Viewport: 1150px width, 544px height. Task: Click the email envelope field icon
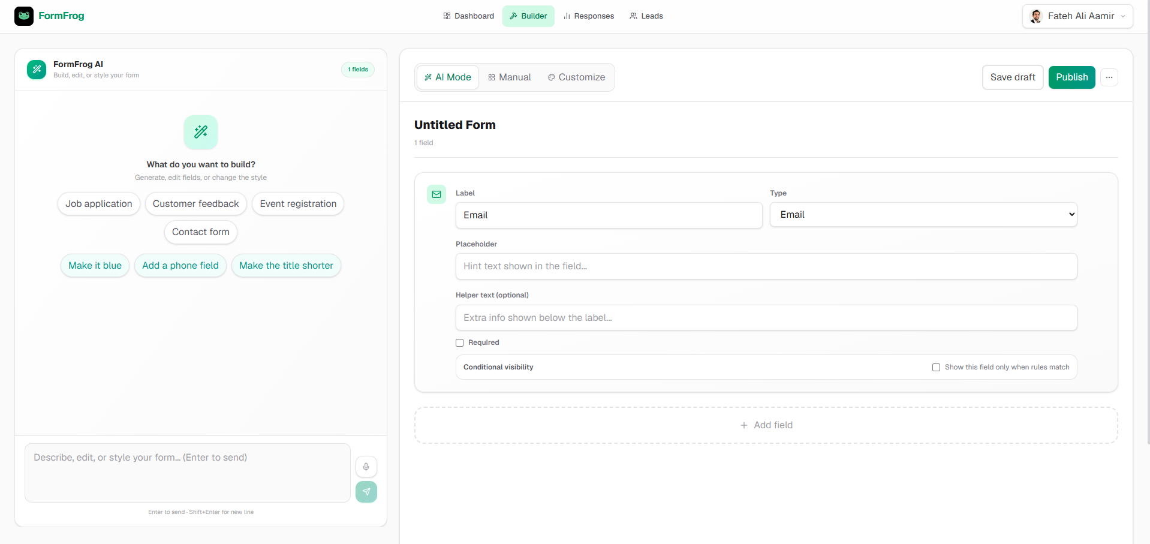pyautogui.click(x=436, y=194)
